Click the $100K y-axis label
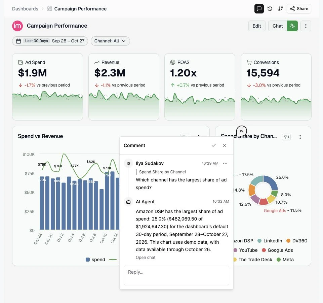This screenshot has height=303, width=323. 29,155
